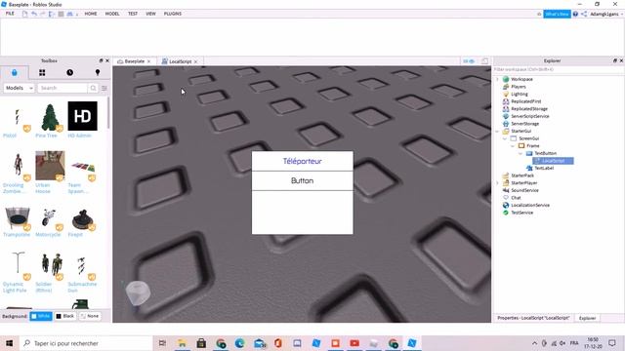This screenshot has width=625, height=351.
Task: Click the Workspace globe icon in Explorer
Action: [506, 79]
